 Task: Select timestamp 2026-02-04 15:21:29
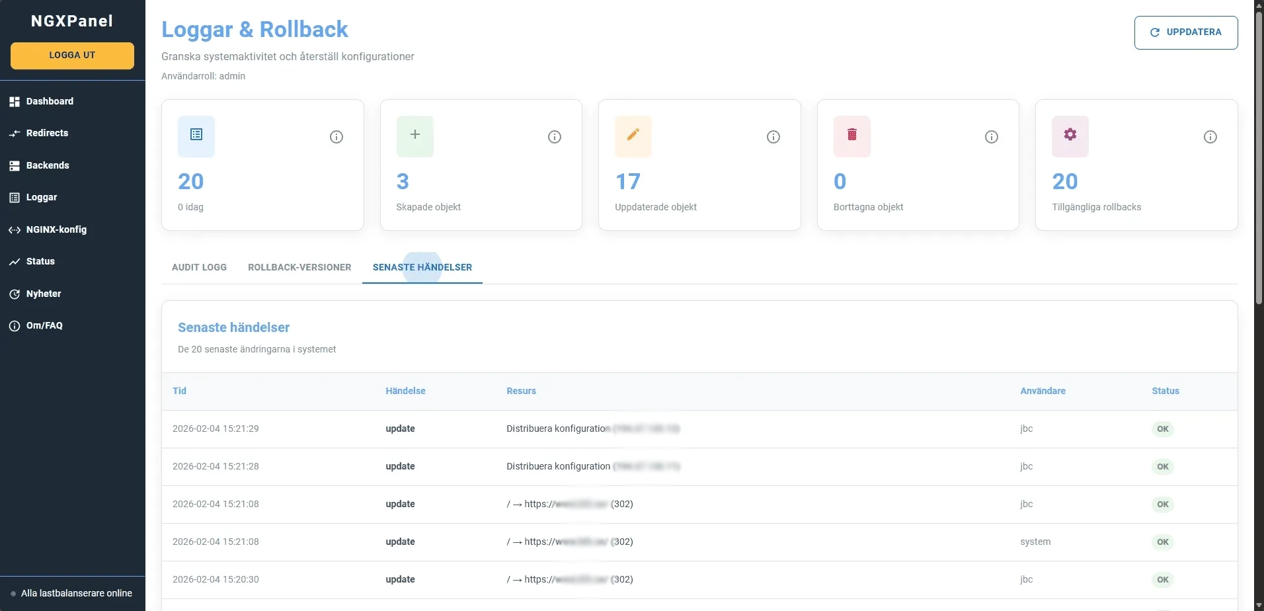pos(216,428)
